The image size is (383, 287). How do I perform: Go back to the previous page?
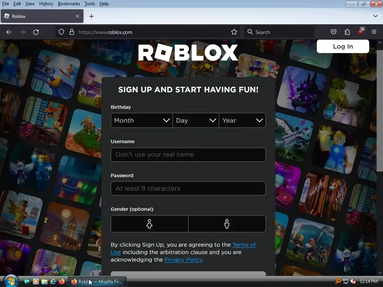(x=9, y=32)
